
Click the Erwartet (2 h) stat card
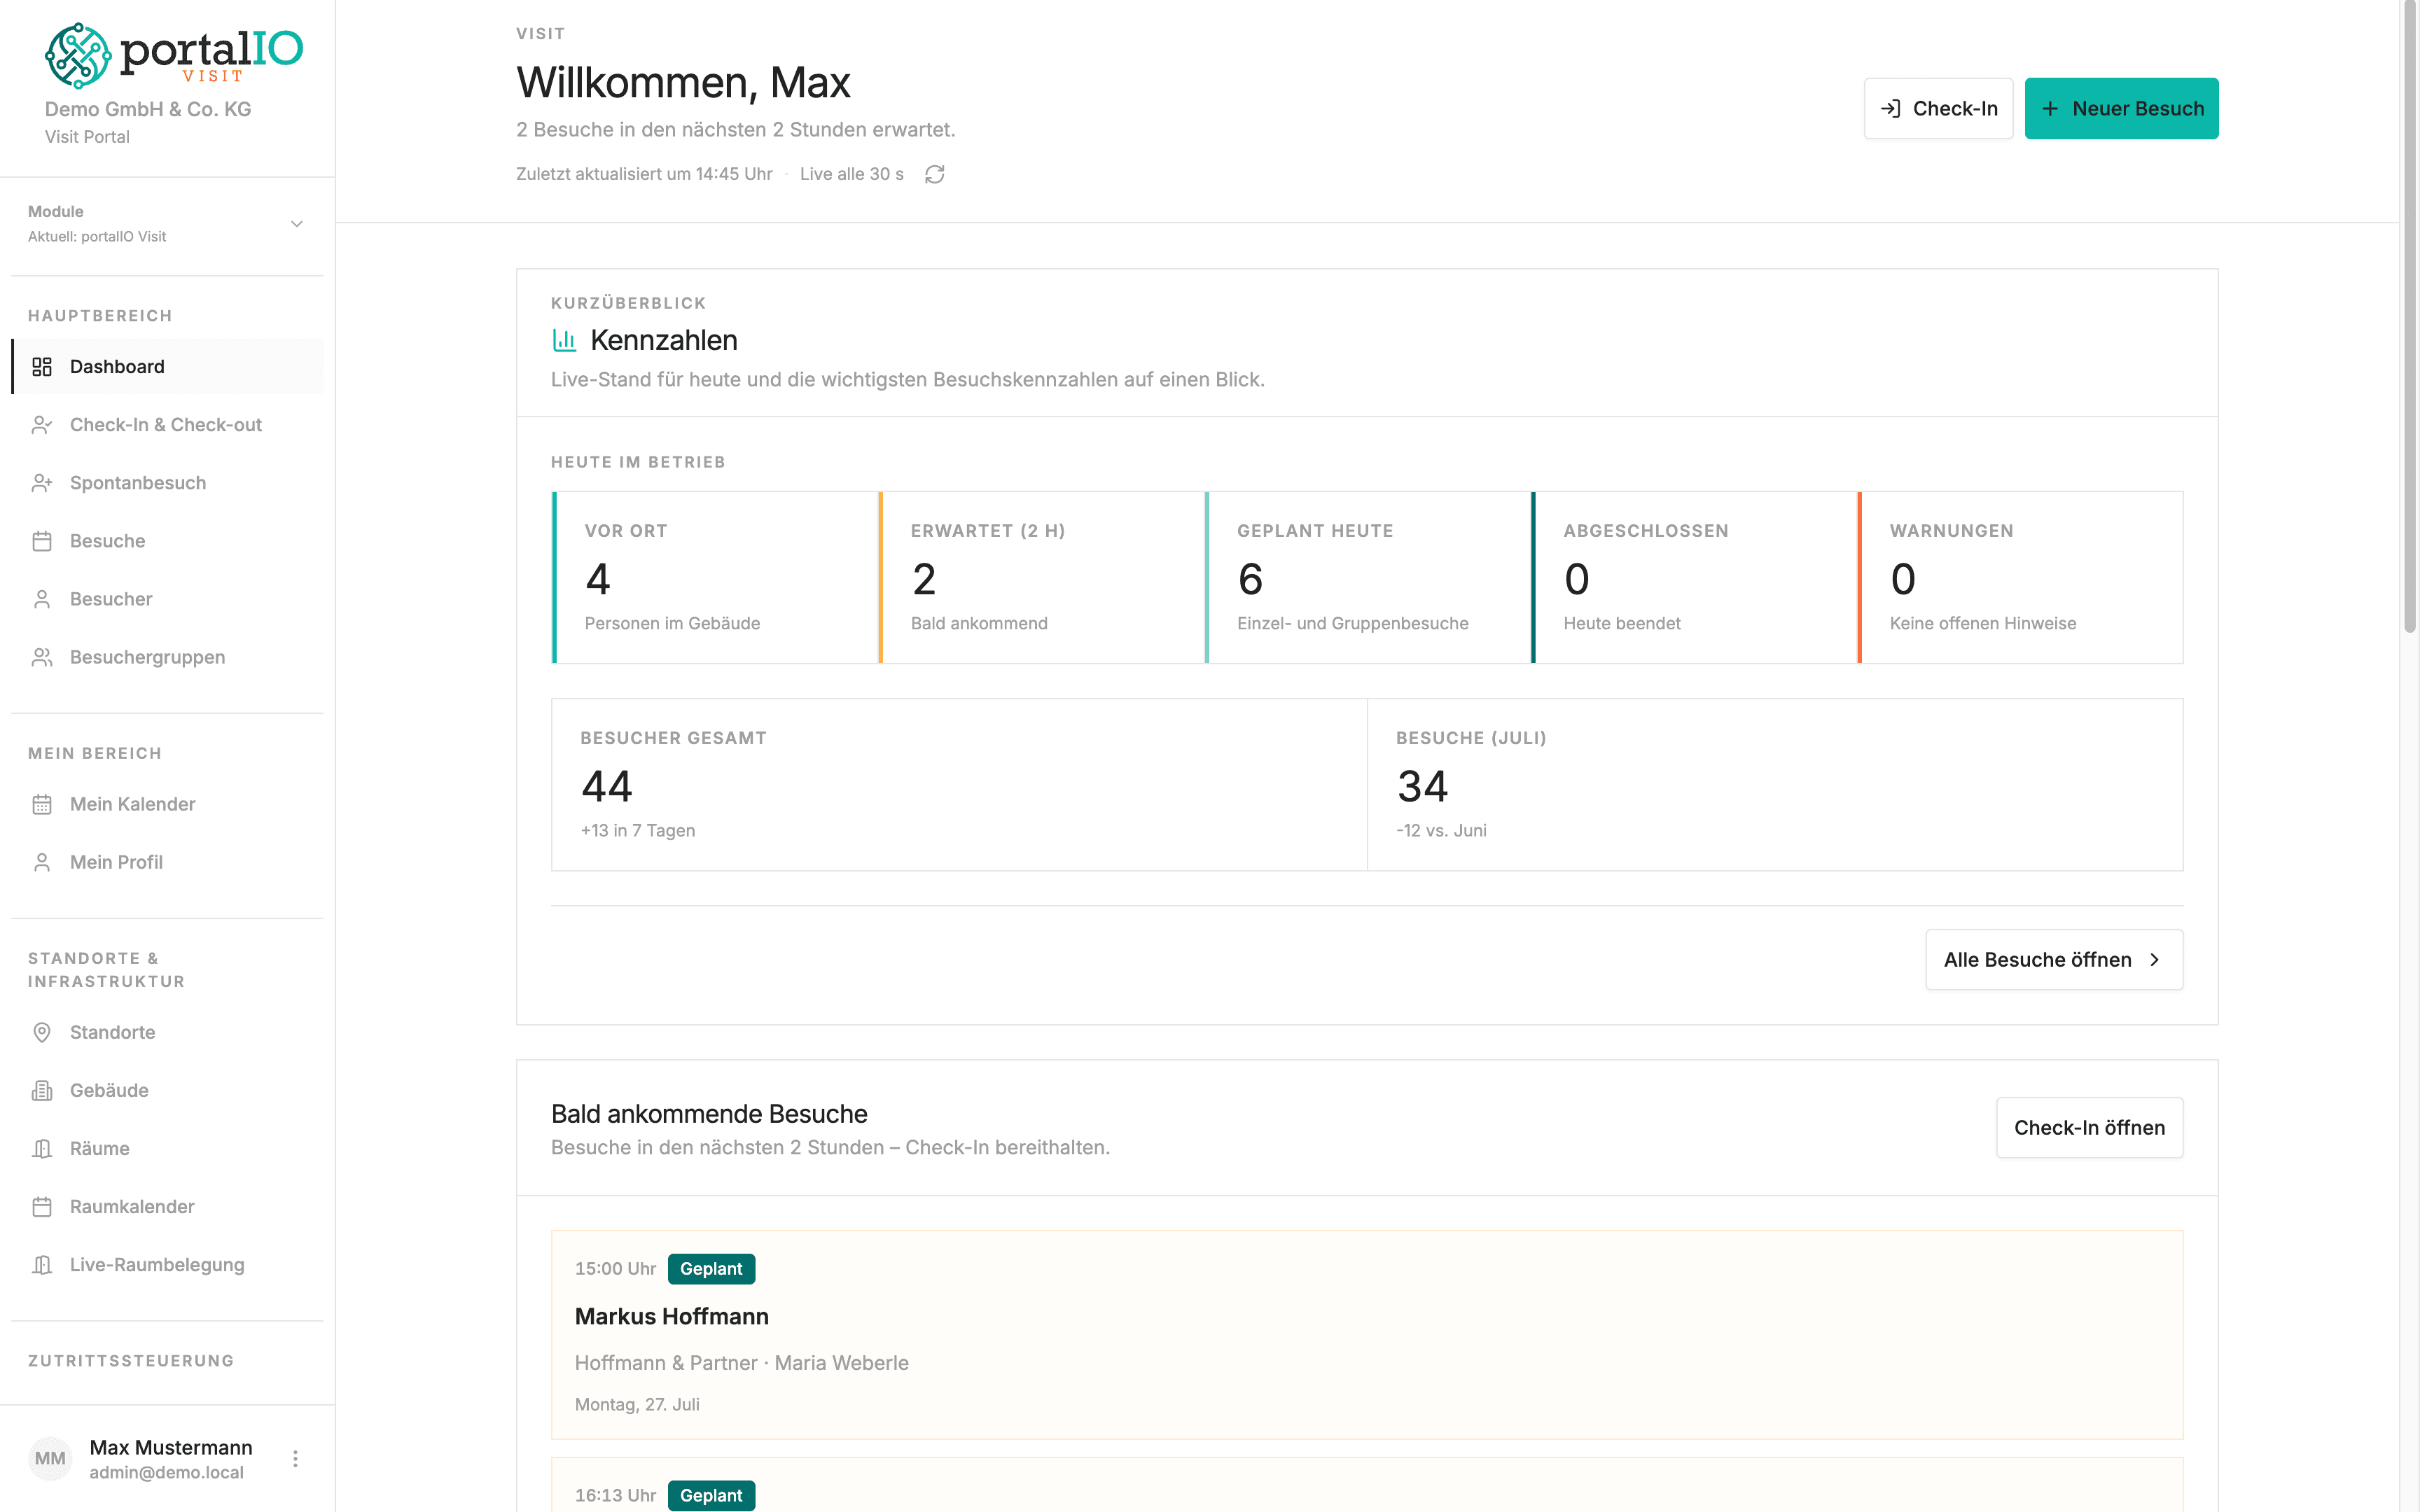(x=1042, y=577)
